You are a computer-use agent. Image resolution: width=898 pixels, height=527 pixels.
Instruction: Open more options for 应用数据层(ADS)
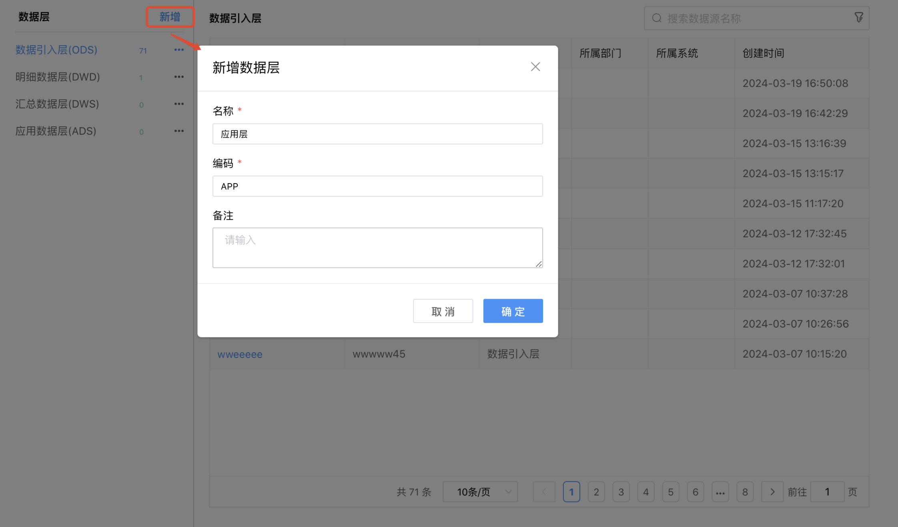[179, 131]
